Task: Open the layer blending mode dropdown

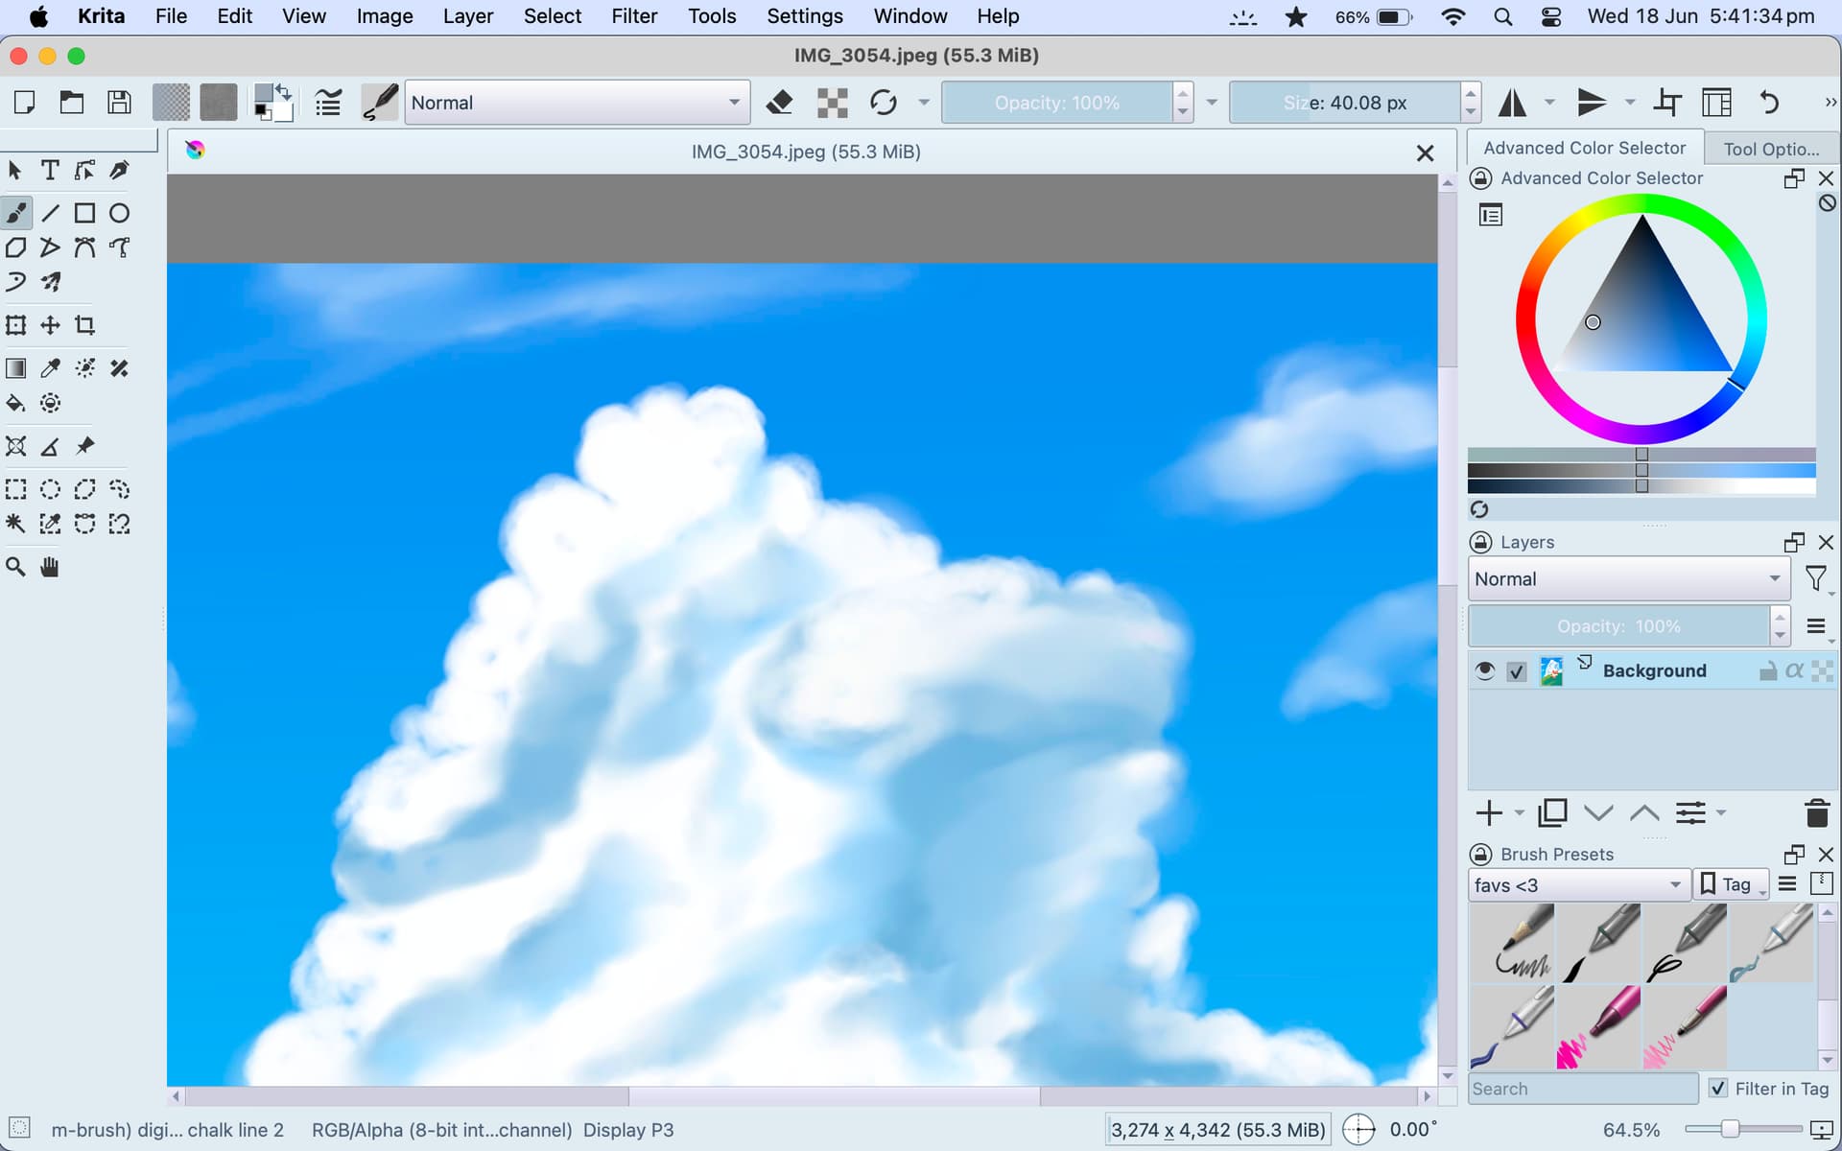Action: (x=1627, y=579)
